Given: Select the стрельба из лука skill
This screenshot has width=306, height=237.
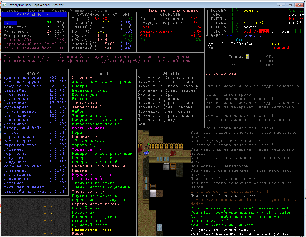Looking at the screenshot, I should click(x=35, y=191).
